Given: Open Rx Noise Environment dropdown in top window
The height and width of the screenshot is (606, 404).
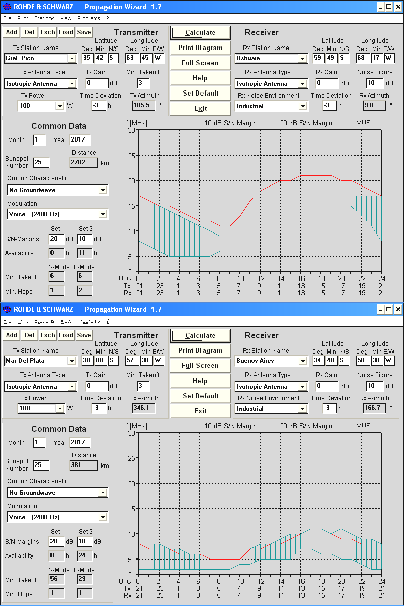Looking at the screenshot, I should [x=303, y=106].
